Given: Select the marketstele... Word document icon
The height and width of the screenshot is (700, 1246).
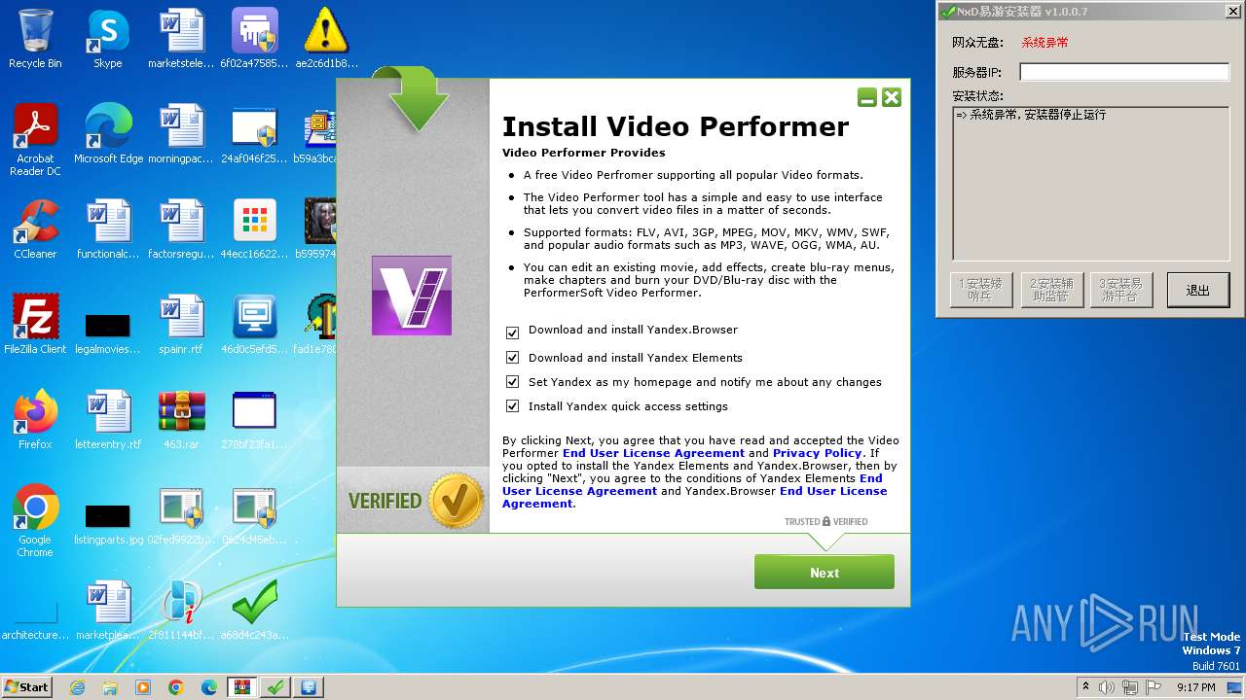Looking at the screenshot, I should (x=181, y=39).
